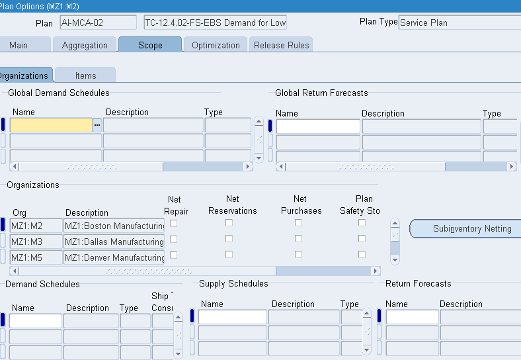The image size is (521, 360).
Task: Click first Global Demand Schedules Description field
Action: [153, 125]
